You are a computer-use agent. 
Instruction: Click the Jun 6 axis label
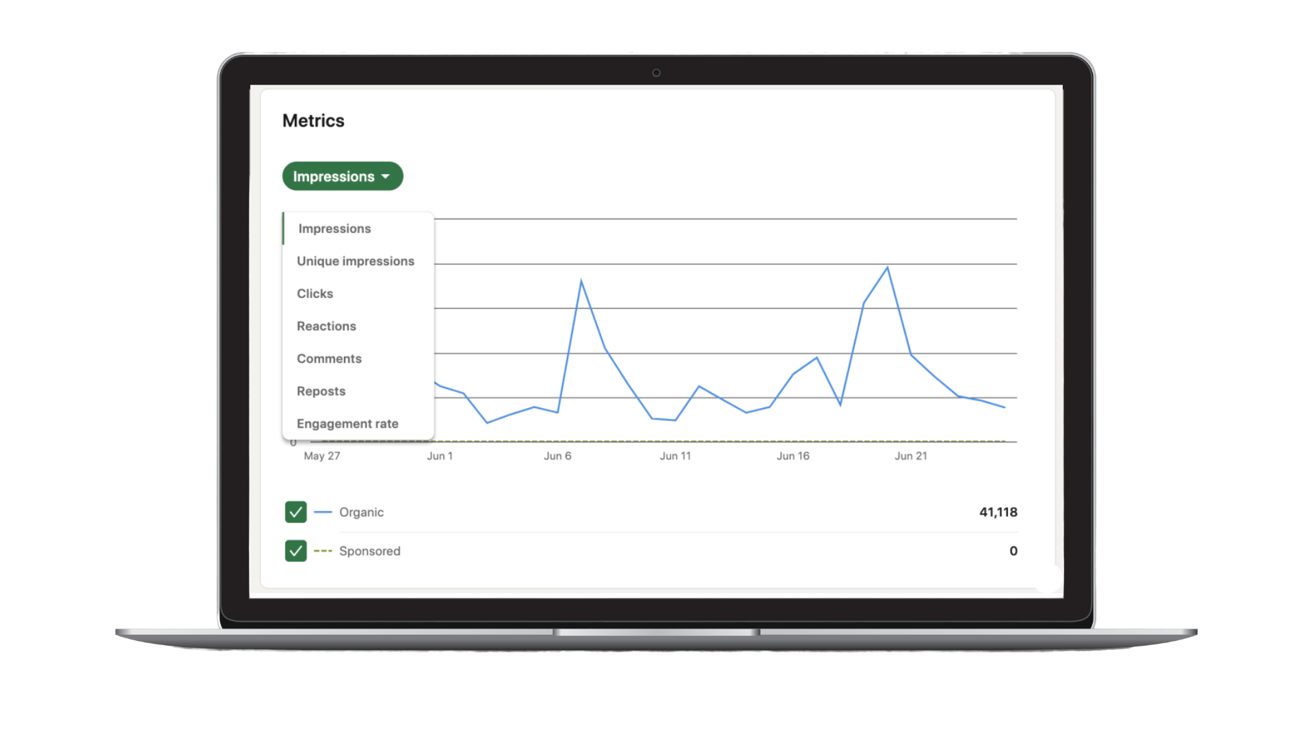tap(557, 456)
